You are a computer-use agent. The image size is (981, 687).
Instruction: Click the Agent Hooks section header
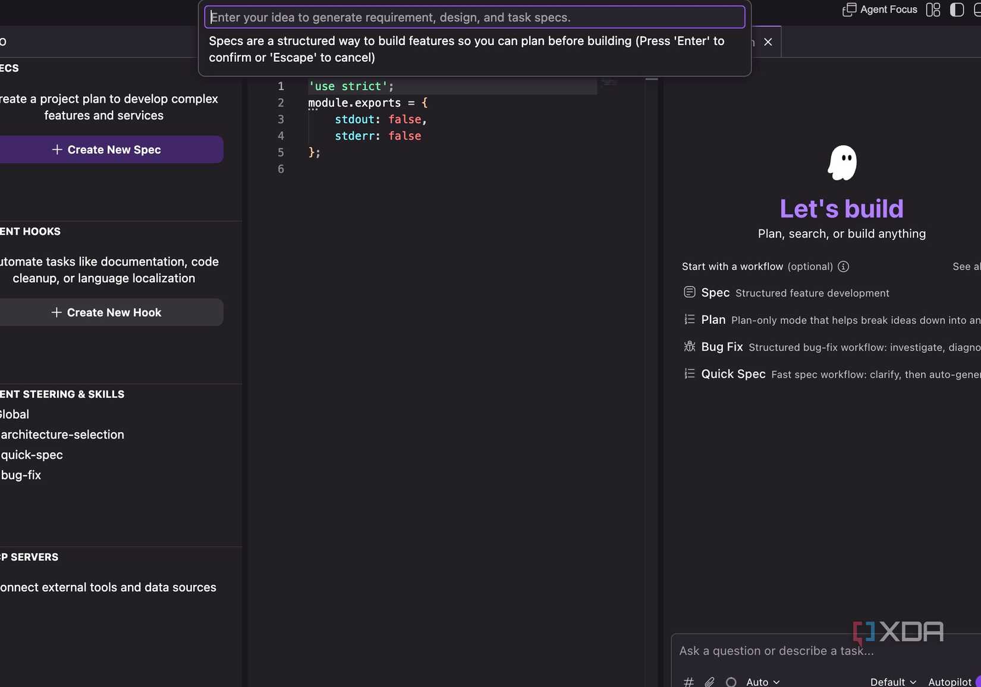[x=30, y=231]
